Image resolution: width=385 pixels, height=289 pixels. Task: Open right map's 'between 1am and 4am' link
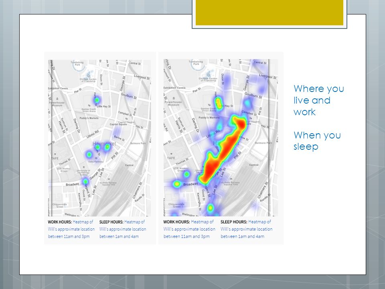pos(242,236)
